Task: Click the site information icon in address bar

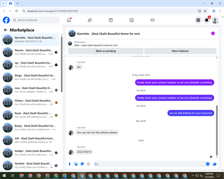Action: (x=24, y=11)
